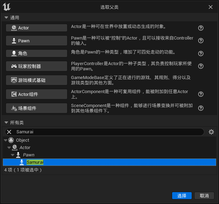Click the Object cube icon in tree

[x=11, y=140]
